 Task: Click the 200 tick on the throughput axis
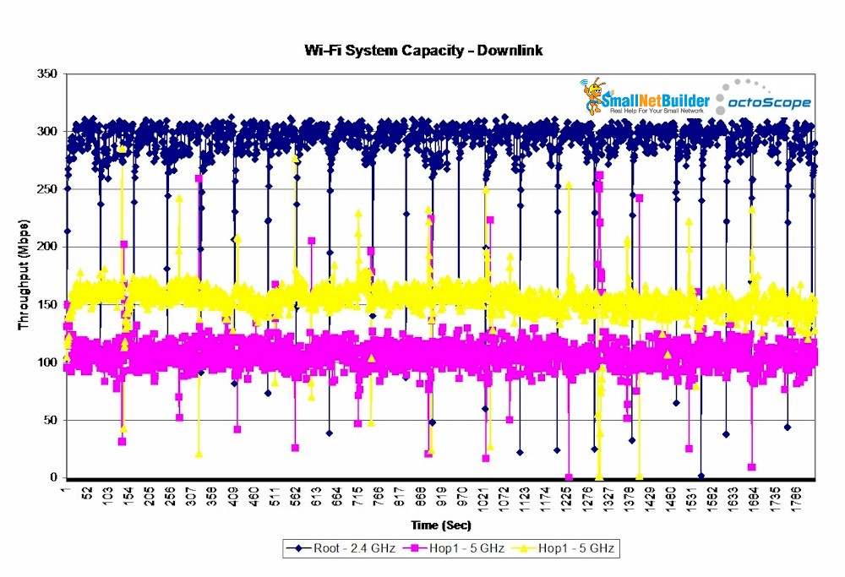click(x=47, y=247)
